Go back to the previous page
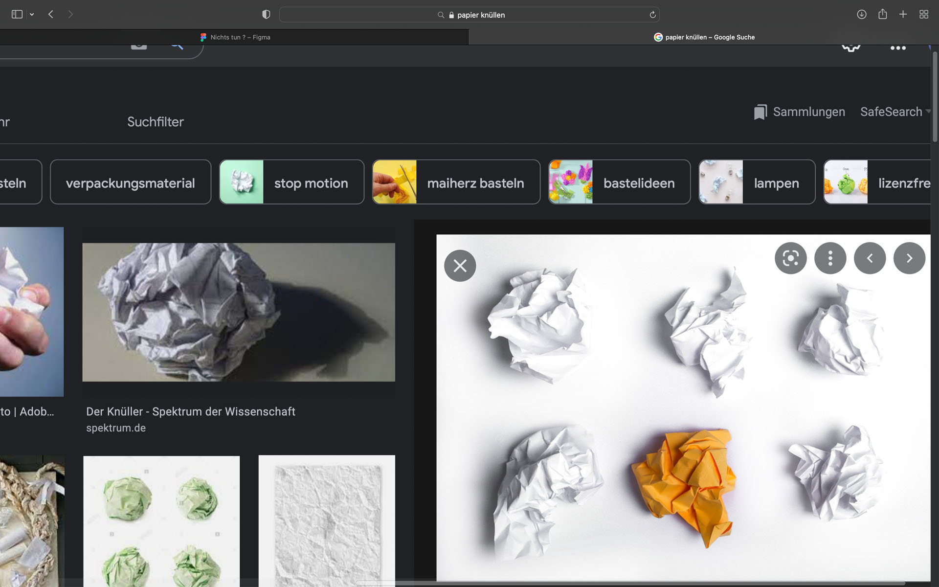Viewport: 939px width, 587px height. [x=51, y=15]
